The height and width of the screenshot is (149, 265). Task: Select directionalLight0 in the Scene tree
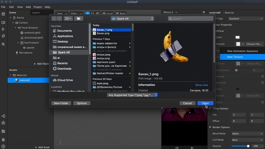(x=34, y=38)
